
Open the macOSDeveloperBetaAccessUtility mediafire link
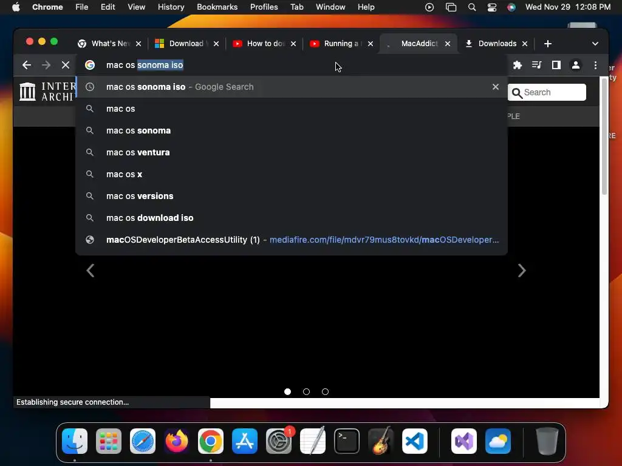[292, 240]
